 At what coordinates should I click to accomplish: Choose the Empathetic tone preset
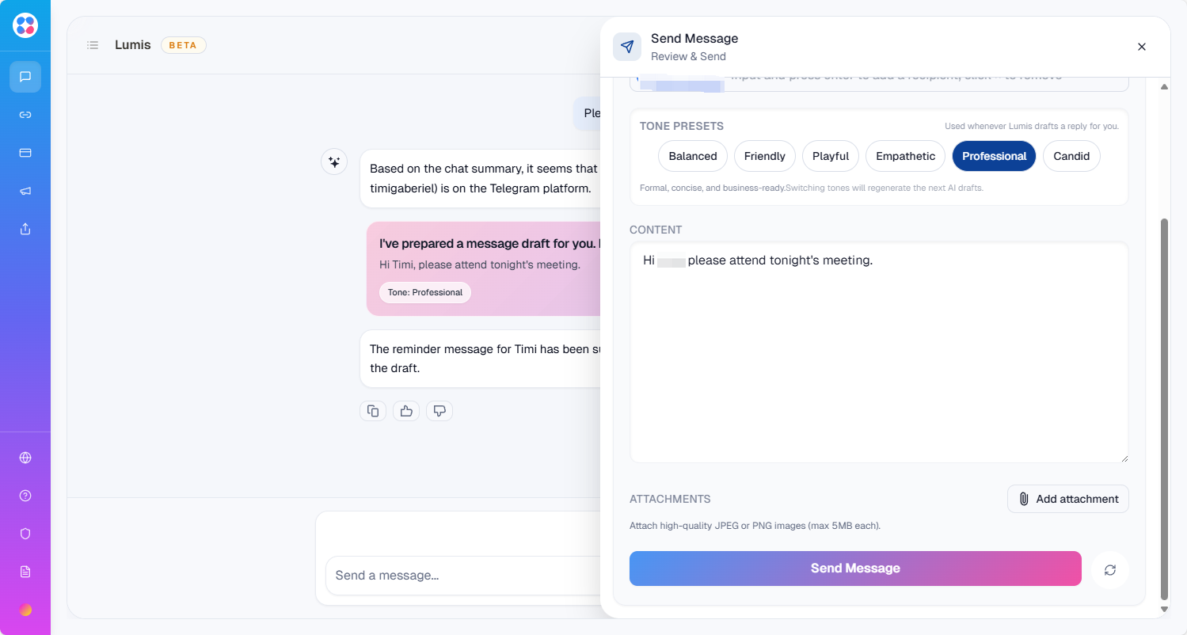(905, 156)
